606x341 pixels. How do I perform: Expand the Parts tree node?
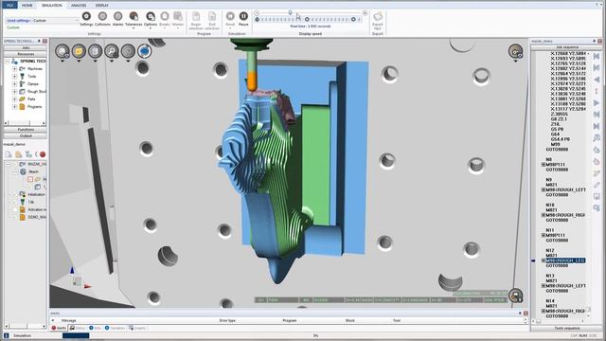tap(15, 99)
